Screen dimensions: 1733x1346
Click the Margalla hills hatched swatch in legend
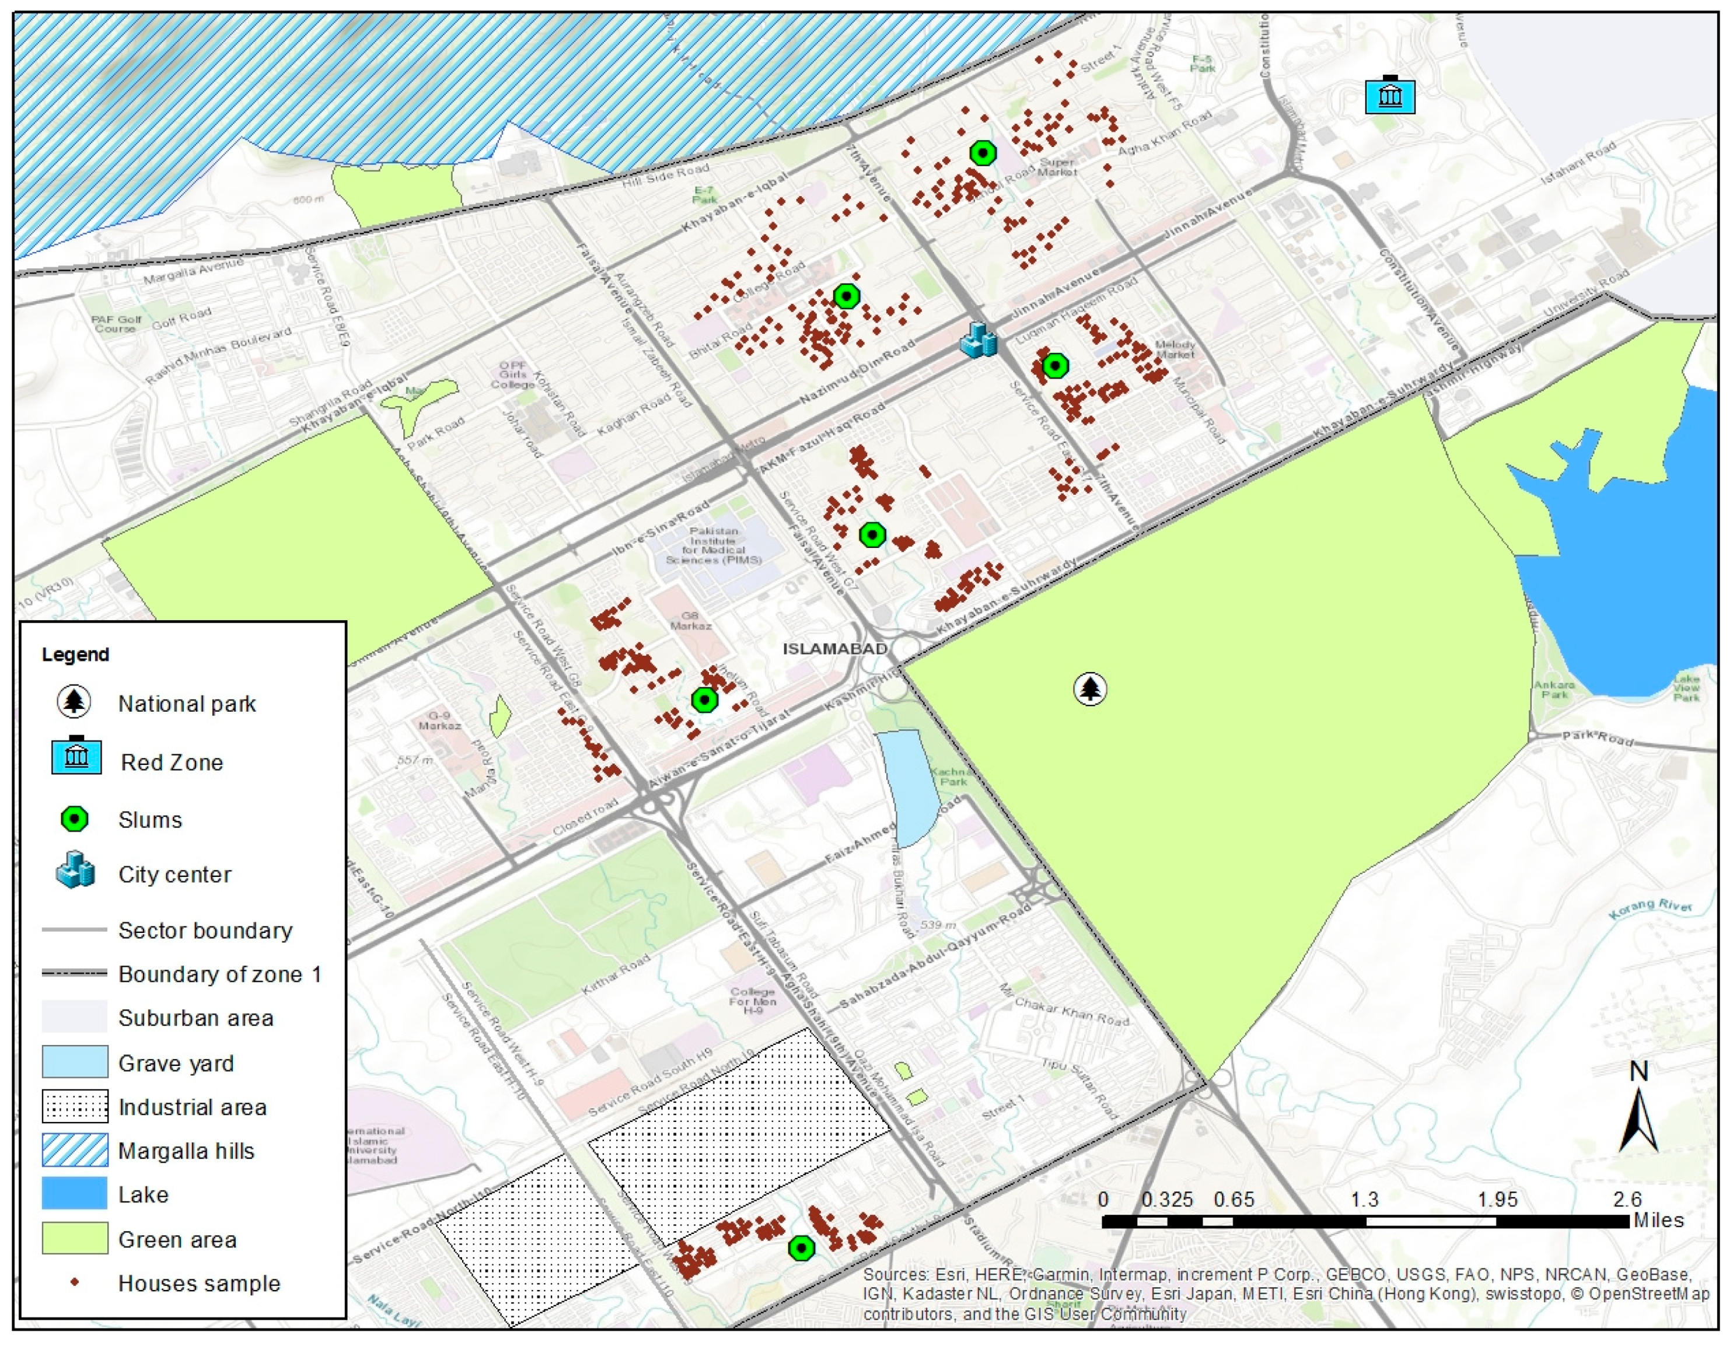(75, 1150)
